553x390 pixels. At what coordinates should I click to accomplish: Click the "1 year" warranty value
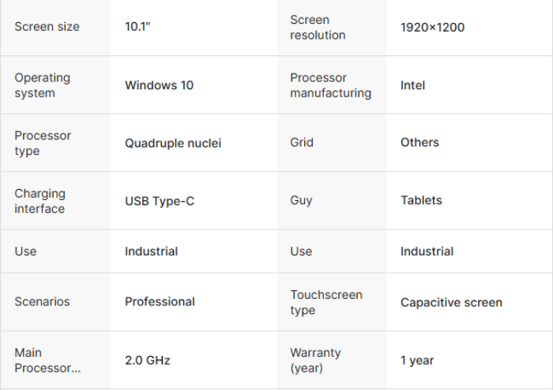click(417, 360)
